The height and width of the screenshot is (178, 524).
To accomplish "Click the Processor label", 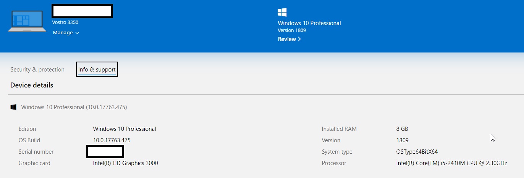I will point(334,163).
